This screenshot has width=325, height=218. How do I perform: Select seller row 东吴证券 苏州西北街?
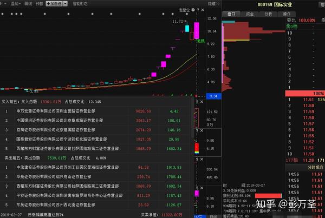(95, 205)
